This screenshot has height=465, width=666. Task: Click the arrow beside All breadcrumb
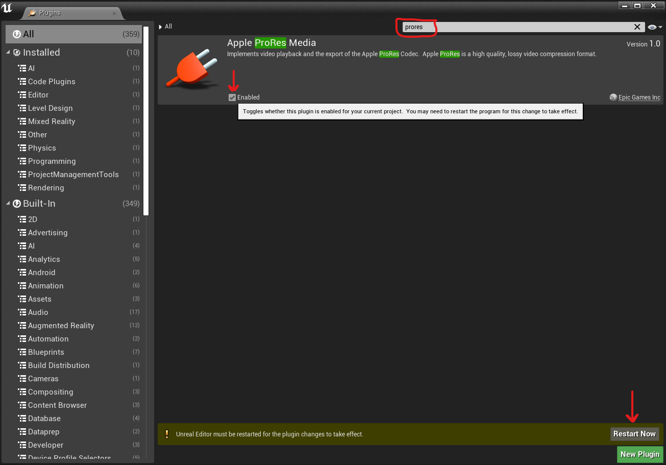coord(160,27)
